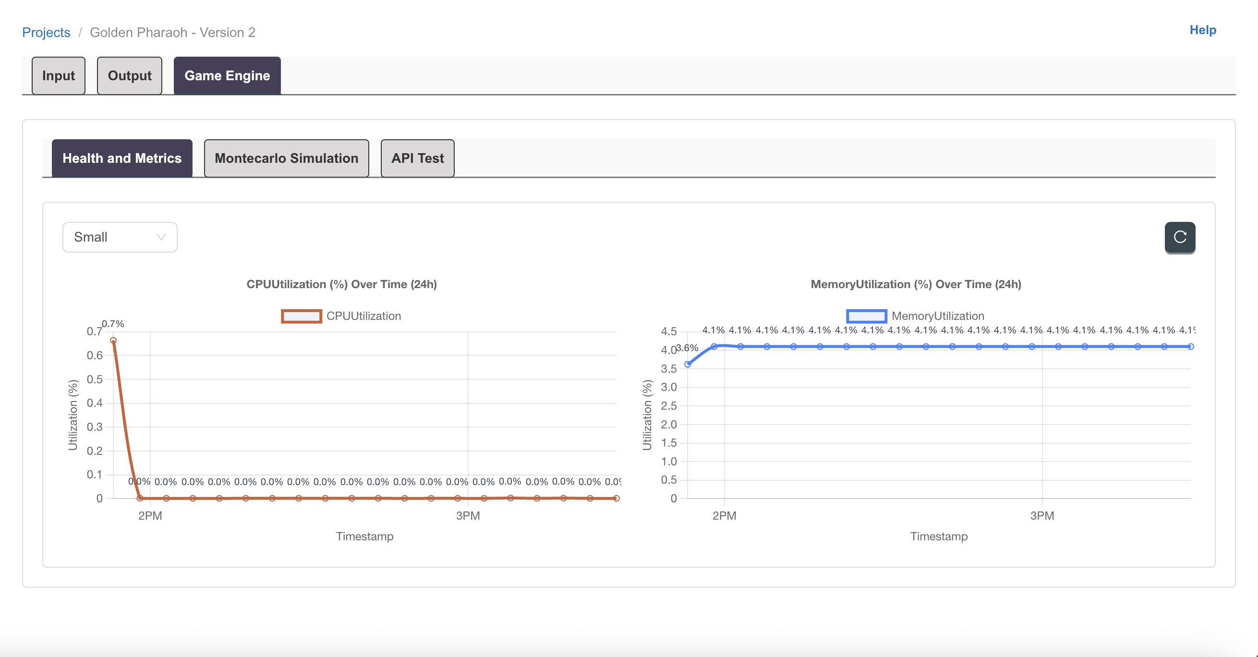Switch to the API Test tab
The height and width of the screenshot is (657, 1258).
pyautogui.click(x=418, y=158)
